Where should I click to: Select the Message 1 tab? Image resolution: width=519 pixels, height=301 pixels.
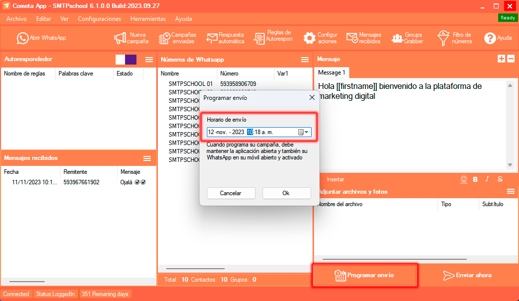click(x=331, y=73)
